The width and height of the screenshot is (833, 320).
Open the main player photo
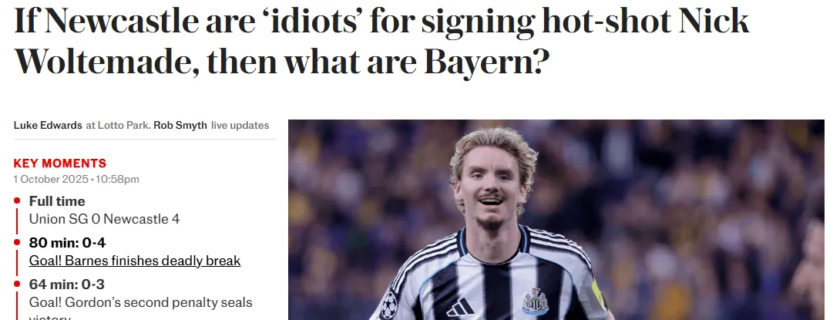[x=556, y=220]
